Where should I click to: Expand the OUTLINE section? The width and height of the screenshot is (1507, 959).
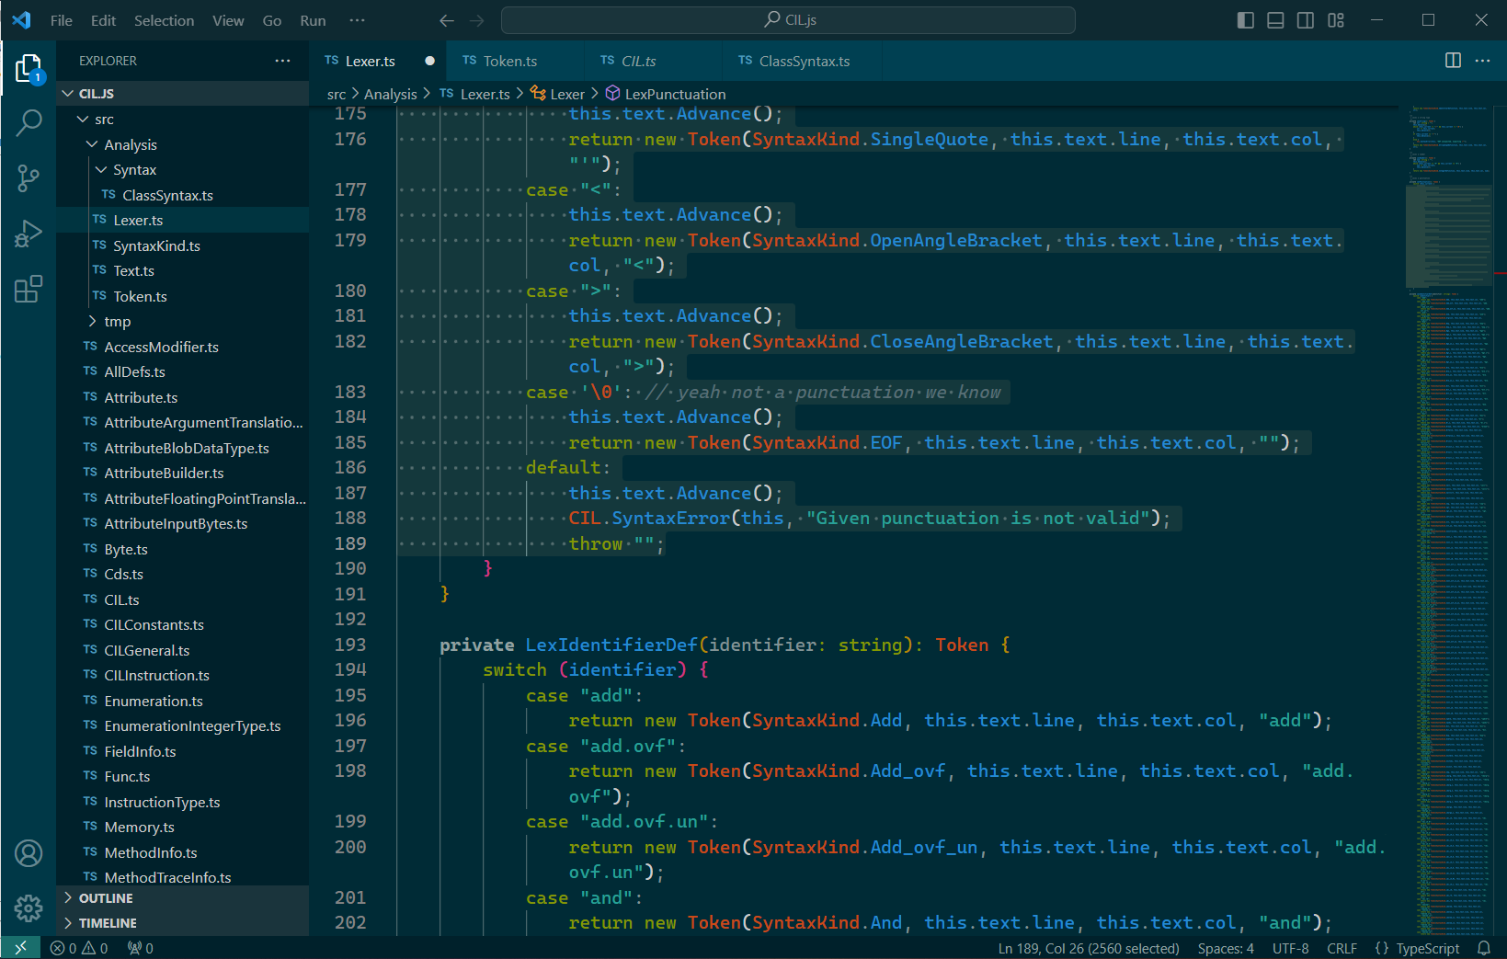coord(183,898)
